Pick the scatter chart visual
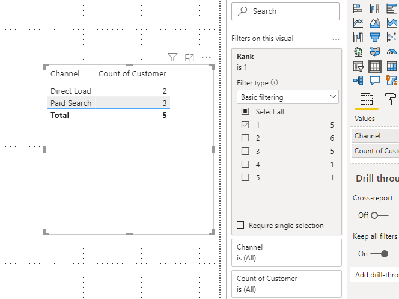Screen dimensions: 399x299 [391, 37]
